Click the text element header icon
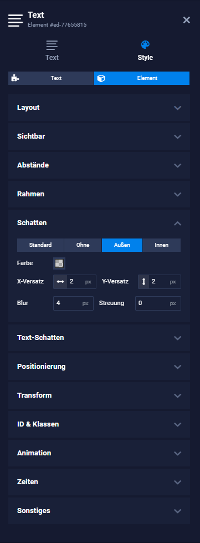 (15, 21)
